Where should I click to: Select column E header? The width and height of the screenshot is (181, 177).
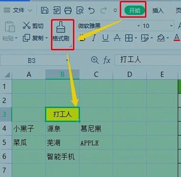tap(162, 75)
